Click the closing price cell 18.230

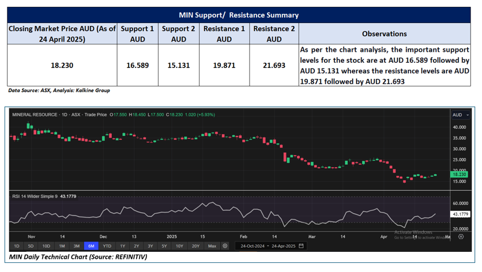62,65
